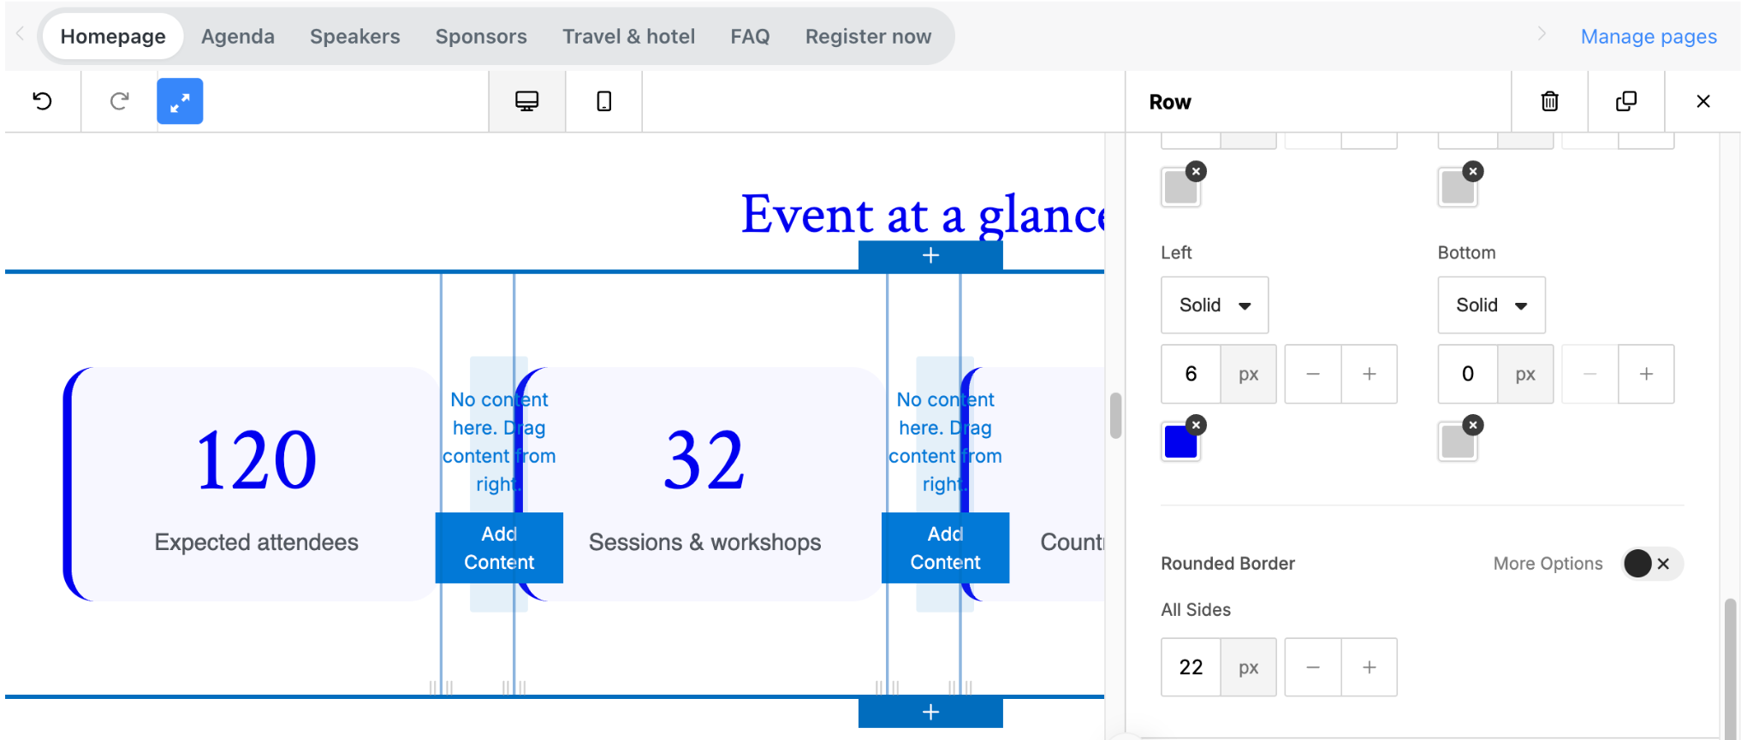This screenshot has width=1753, height=740.
Task: Open the top-left gray color swatch
Action: 1180,188
